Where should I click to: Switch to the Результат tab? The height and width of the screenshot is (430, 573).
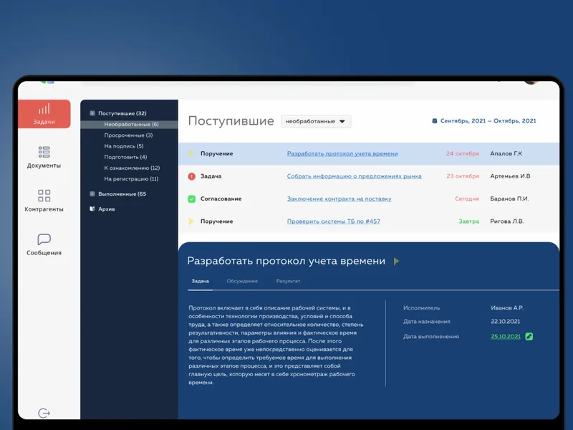tap(288, 281)
